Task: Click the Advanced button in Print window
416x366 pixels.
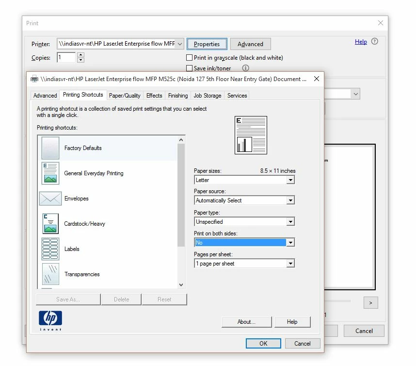Action: [250, 44]
